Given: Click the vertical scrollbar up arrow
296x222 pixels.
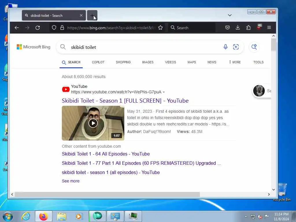Looking at the screenshot, I should click(x=273, y=36).
